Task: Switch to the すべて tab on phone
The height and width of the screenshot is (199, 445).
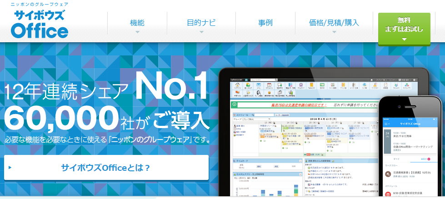Action: tap(396, 159)
